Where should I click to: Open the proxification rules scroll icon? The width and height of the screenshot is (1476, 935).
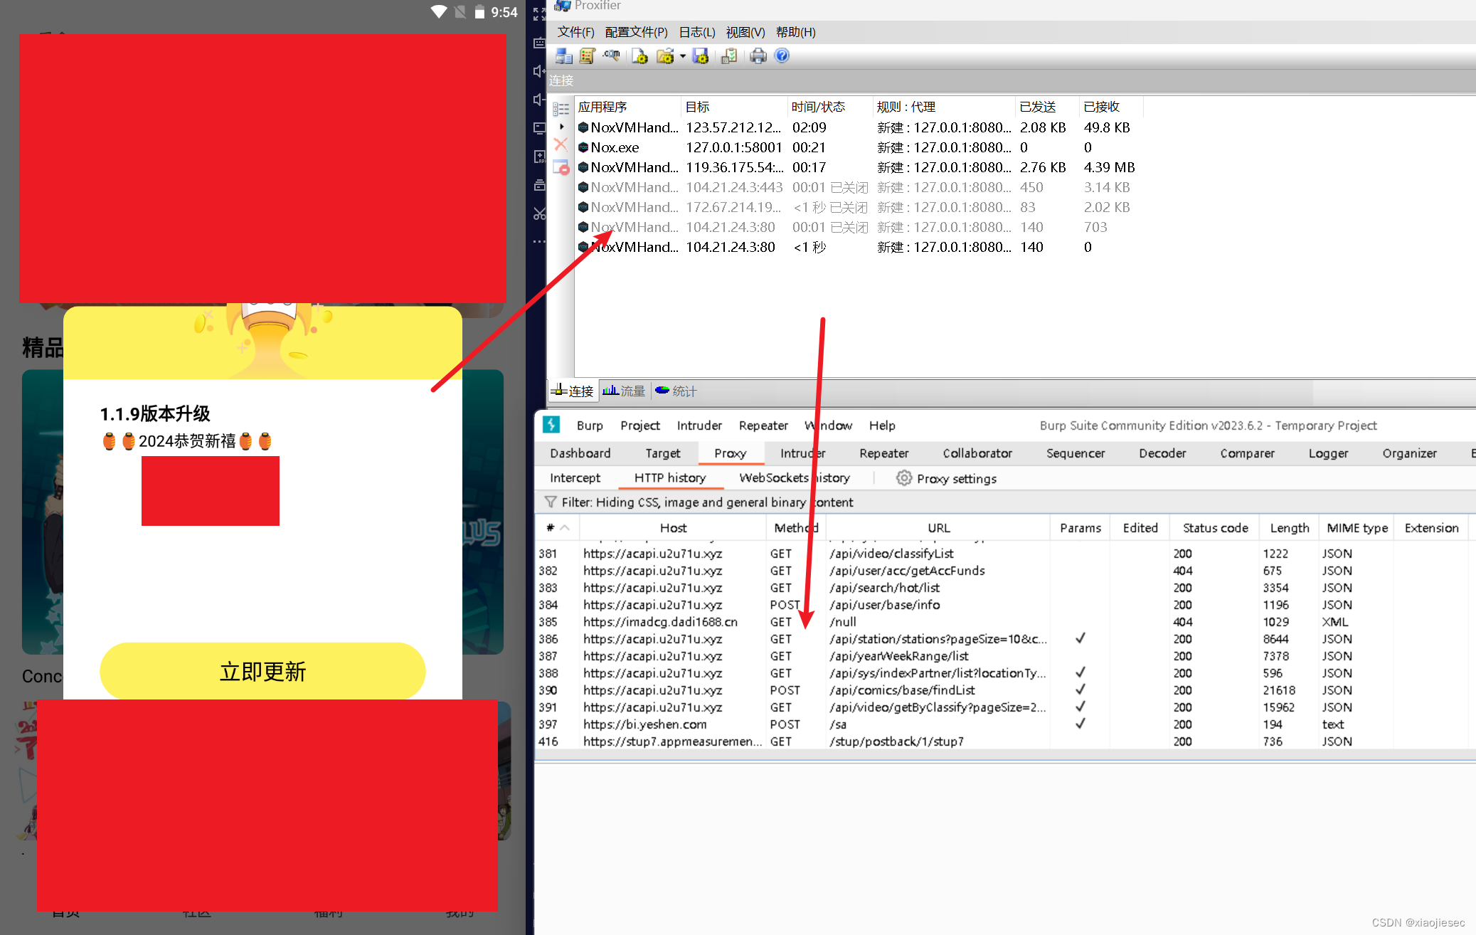(x=588, y=56)
